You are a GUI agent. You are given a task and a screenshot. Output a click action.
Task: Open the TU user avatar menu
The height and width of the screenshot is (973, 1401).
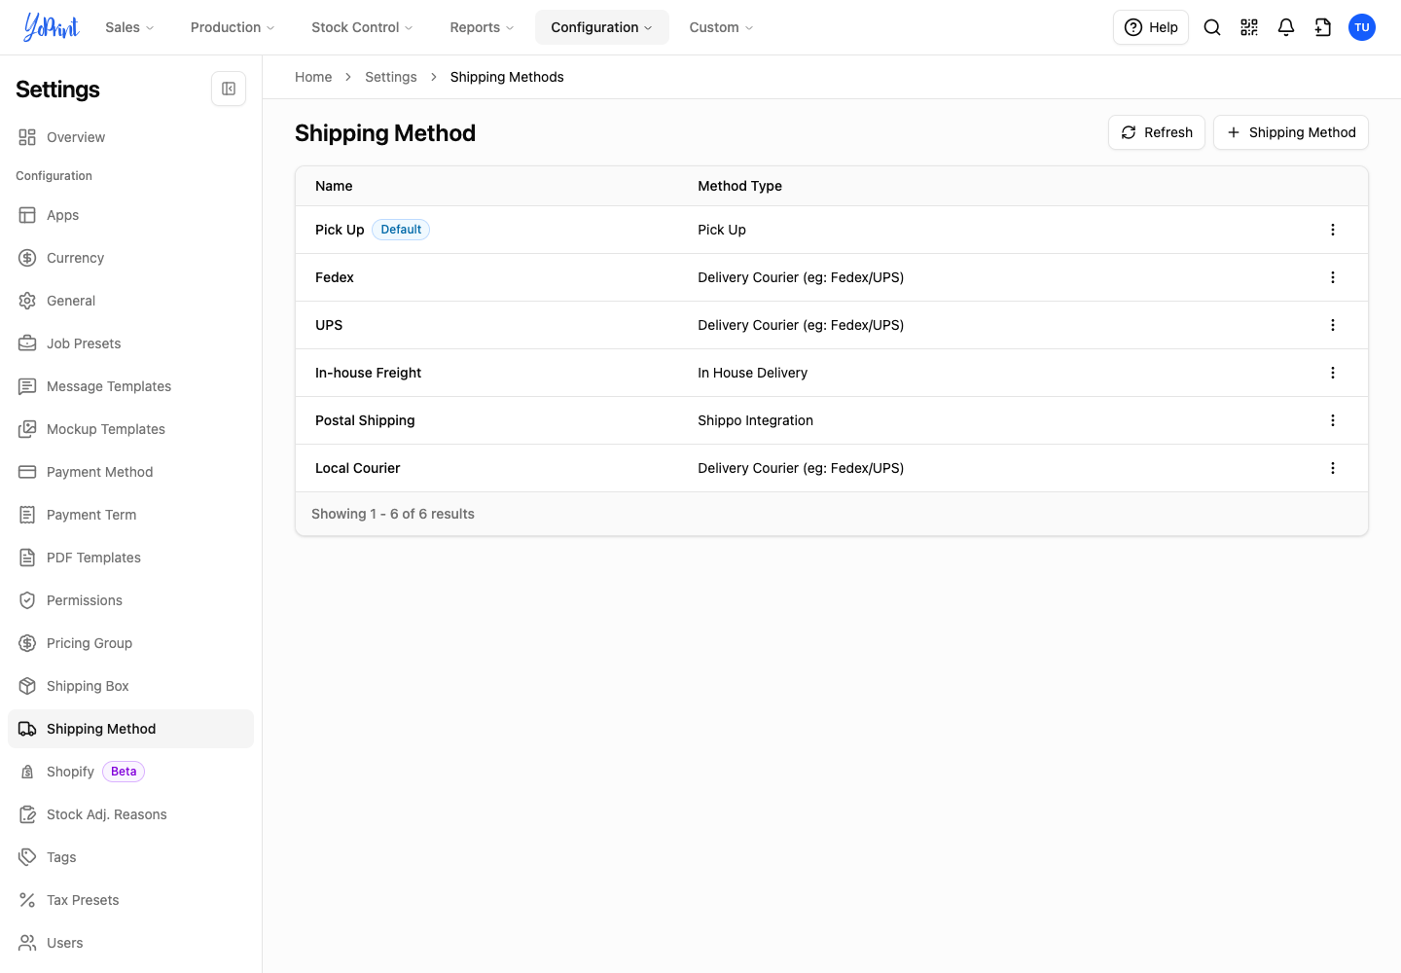point(1362,27)
